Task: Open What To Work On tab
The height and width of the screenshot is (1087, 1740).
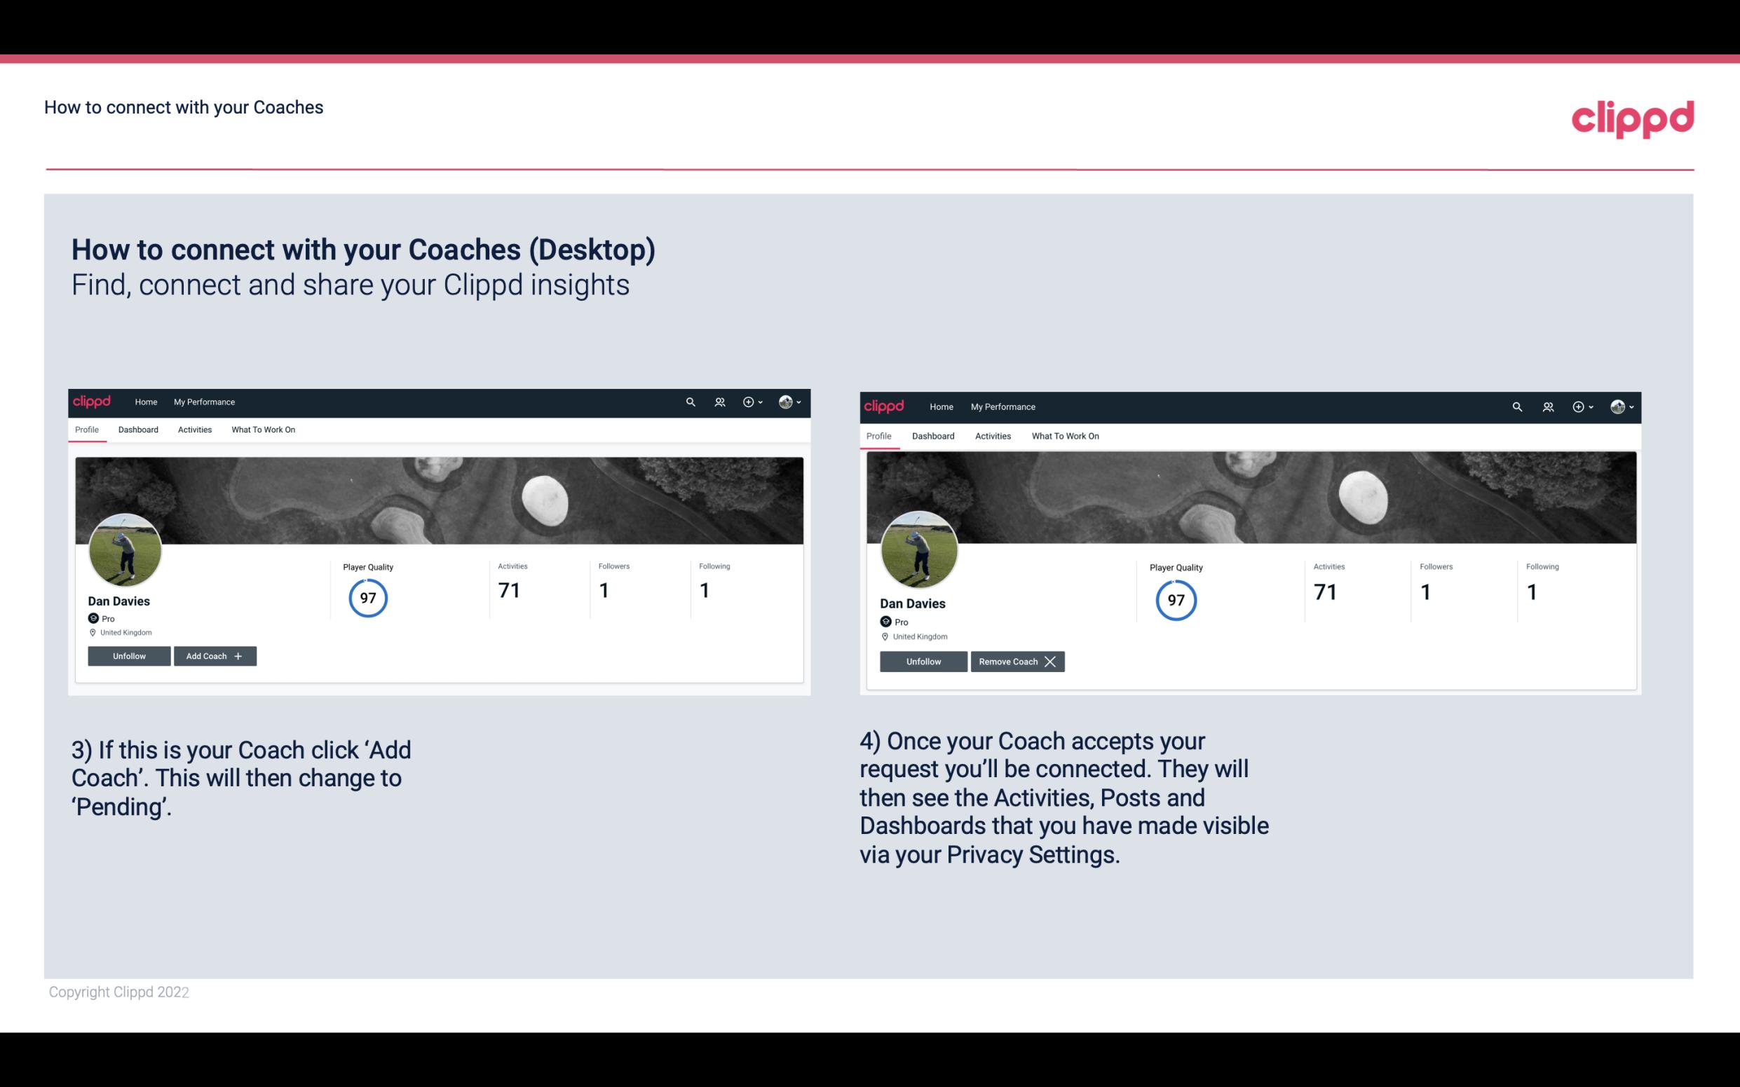Action: pyautogui.click(x=263, y=430)
